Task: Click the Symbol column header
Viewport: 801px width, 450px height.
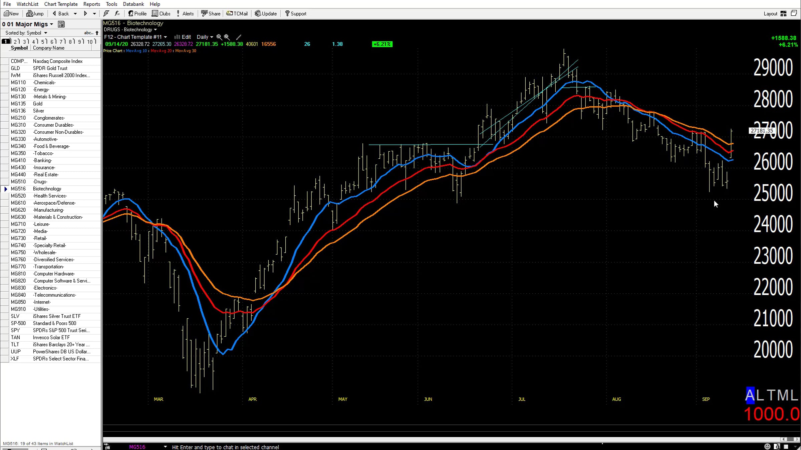Action: pos(19,48)
